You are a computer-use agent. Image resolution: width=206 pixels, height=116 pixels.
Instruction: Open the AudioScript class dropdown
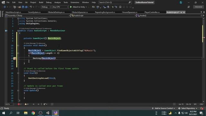(x=104, y=15)
